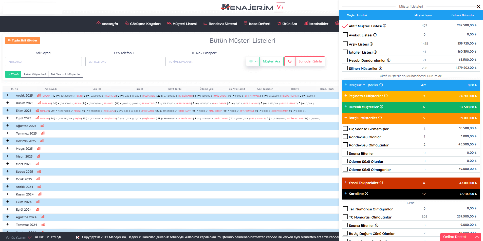Click the bar chart icon next to Aralık 2024
This screenshot has height=241, width=483.
[39, 187]
